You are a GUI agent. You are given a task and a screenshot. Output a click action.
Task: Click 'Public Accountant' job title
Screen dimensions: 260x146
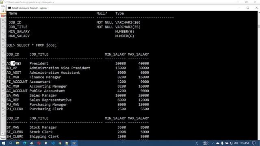pyautogui.click(x=47, y=91)
